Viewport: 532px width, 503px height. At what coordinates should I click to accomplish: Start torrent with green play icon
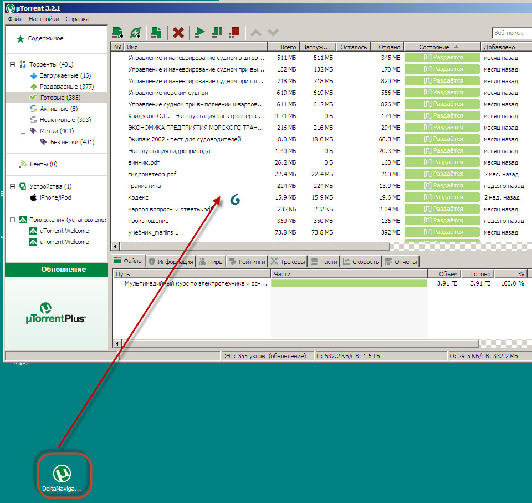(x=200, y=33)
